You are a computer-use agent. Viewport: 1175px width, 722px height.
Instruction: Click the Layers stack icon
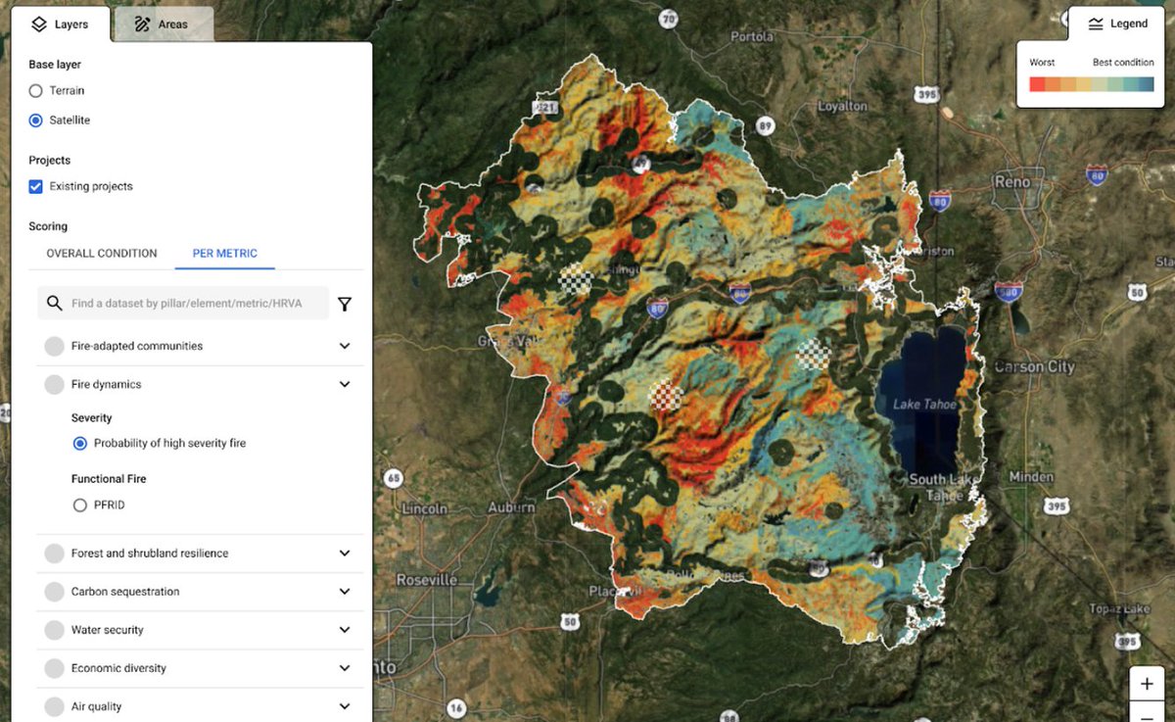click(x=39, y=24)
